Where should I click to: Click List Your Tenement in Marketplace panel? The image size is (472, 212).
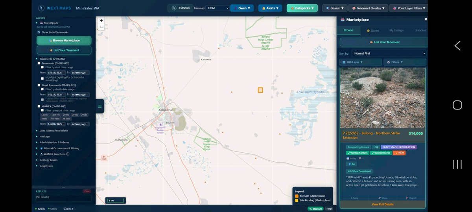383,42
